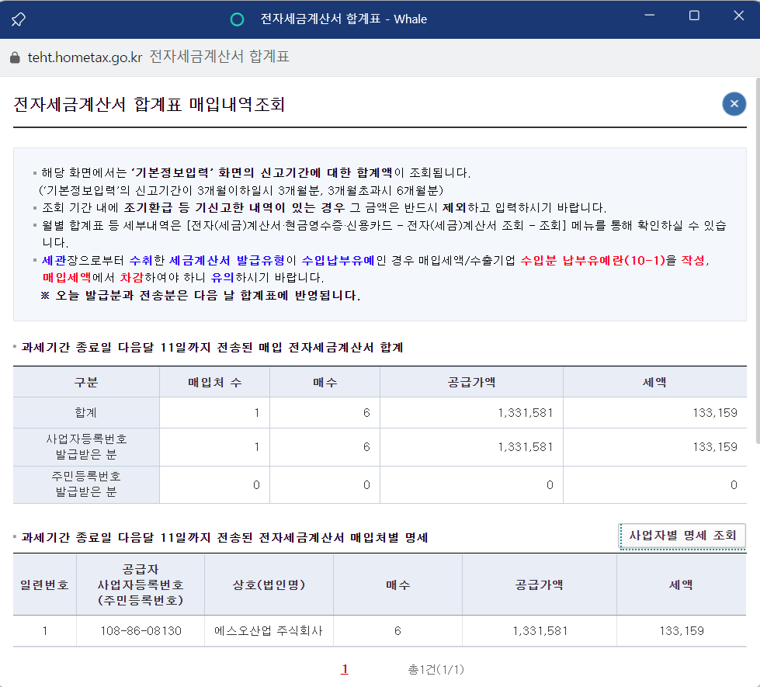This screenshot has height=687, width=760.
Task: Click supplier name 에스오산업 주식회사
Action: click(269, 631)
